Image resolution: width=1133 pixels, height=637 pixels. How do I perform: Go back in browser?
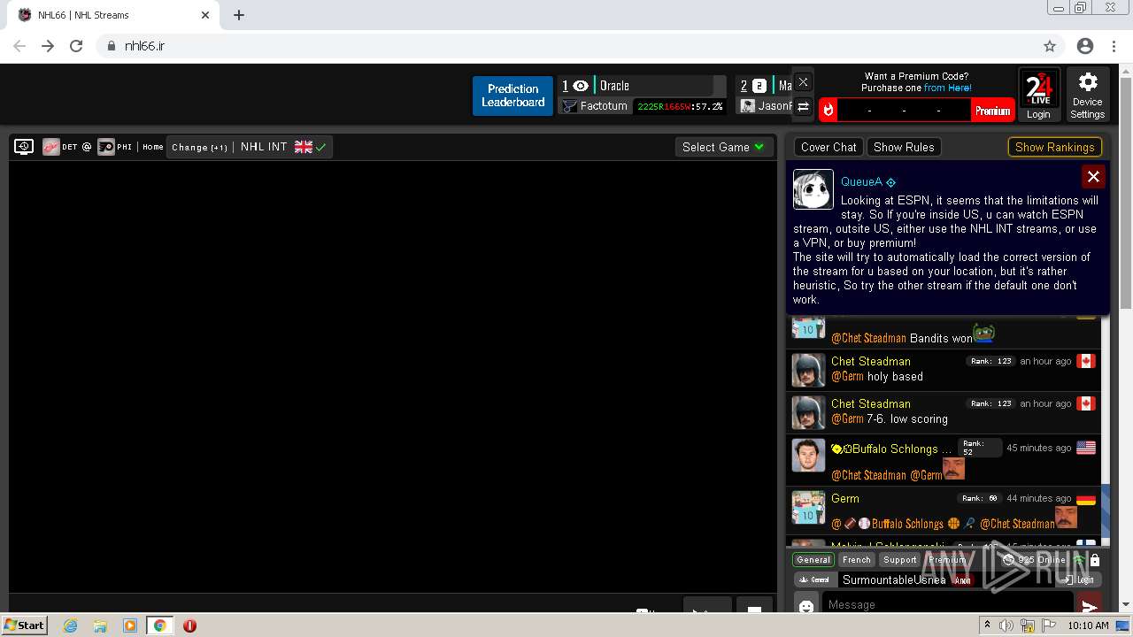[19, 46]
